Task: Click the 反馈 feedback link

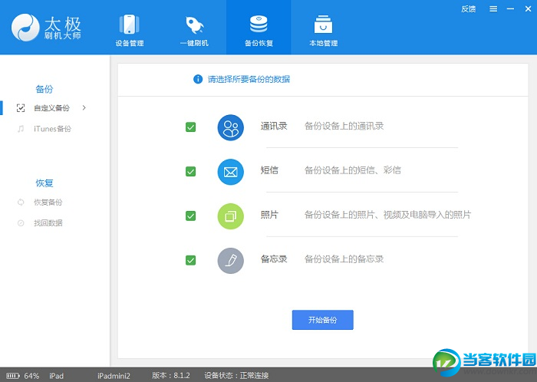Action: (468, 9)
